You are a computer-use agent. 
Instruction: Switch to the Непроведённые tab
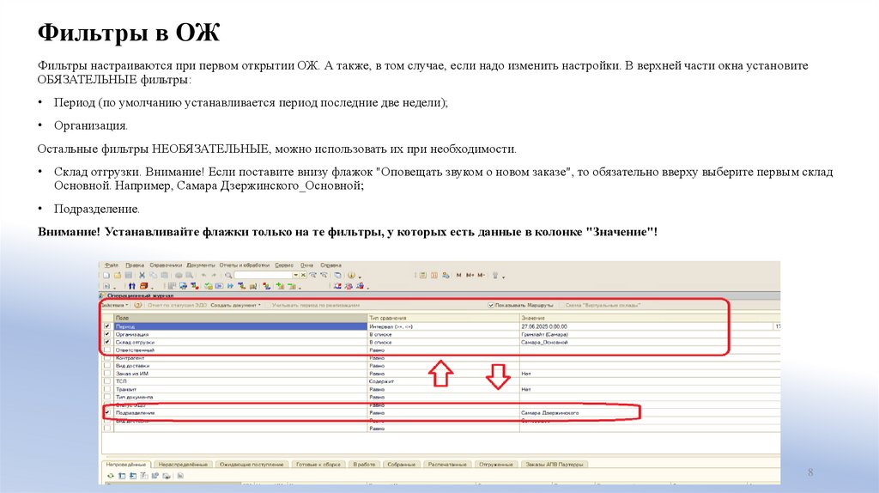click(x=126, y=465)
